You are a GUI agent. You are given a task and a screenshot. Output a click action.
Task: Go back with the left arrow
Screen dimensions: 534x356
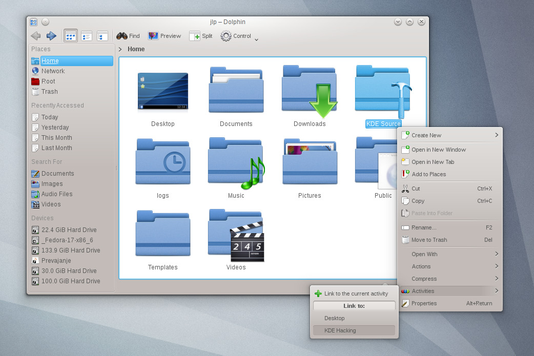click(35, 36)
